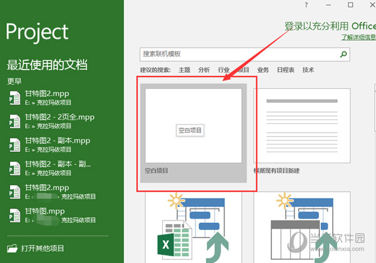Click 登录以充分利用 Office sign-in text

330,26
